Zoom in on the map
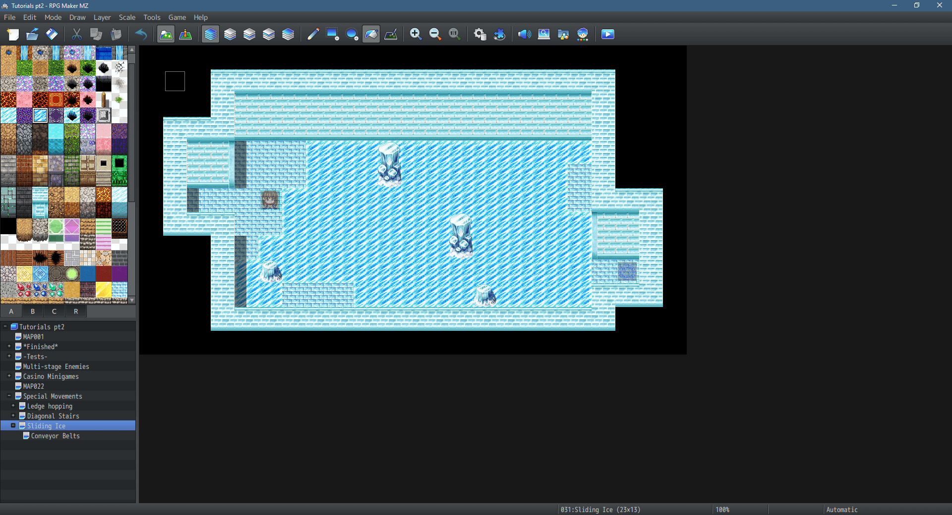 point(416,34)
